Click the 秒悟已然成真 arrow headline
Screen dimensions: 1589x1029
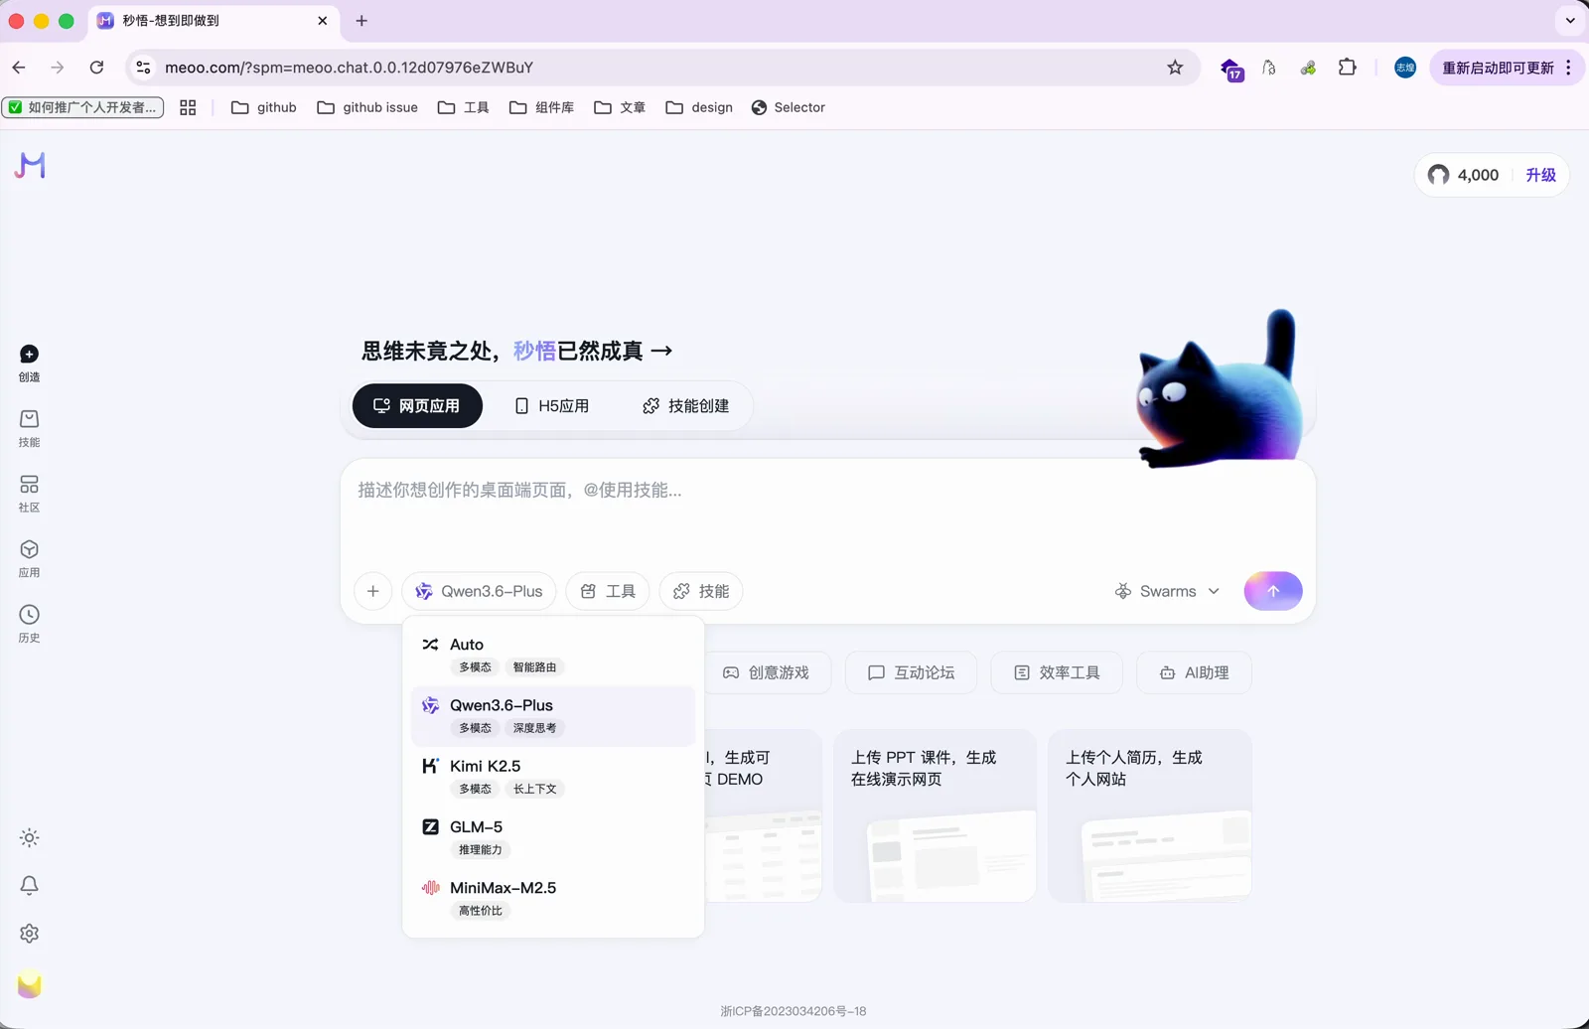click(x=516, y=351)
